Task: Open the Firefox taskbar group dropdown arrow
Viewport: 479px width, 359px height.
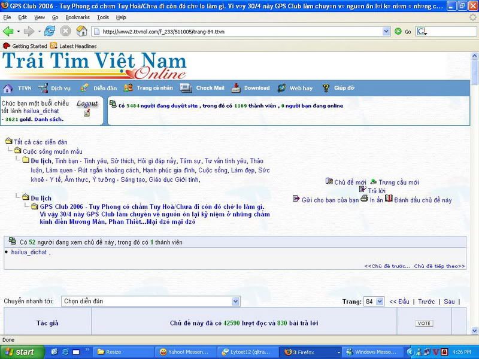Action: 338,352
